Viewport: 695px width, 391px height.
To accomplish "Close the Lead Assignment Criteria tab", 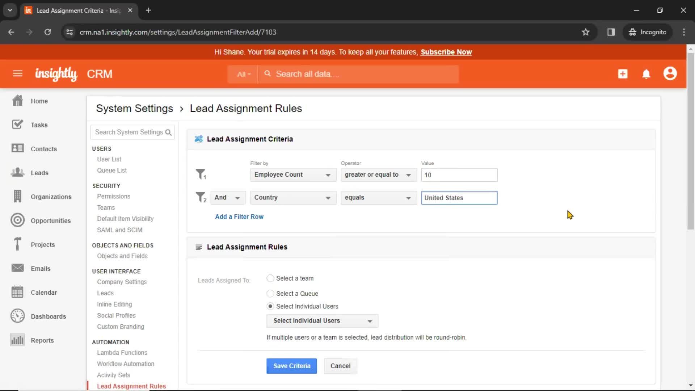I will [x=130, y=10].
